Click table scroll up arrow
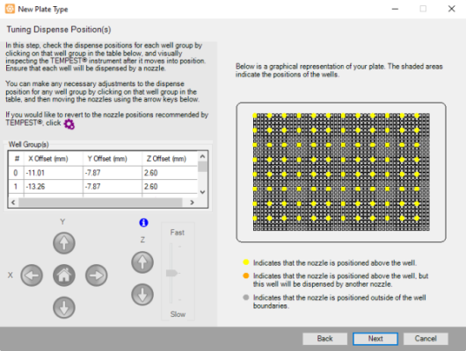466x351 pixels. (203, 156)
